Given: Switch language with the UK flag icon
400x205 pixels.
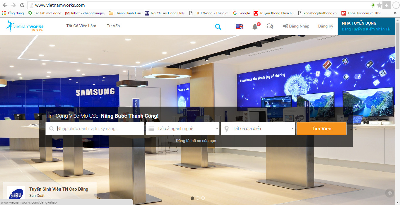Looking at the screenshot, I should click(240, 27).
